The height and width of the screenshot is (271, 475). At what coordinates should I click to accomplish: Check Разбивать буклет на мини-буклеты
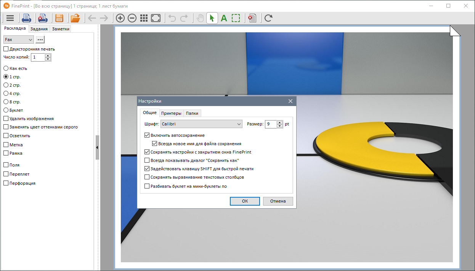(x=147, y=186)
